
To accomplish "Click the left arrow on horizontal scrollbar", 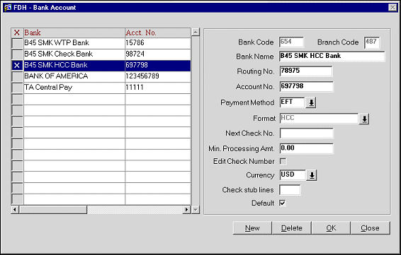I will (15, 210).
